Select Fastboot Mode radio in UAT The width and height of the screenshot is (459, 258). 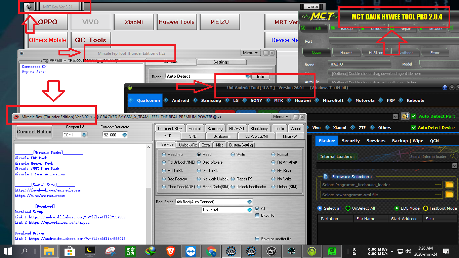[x=425, y=208]
